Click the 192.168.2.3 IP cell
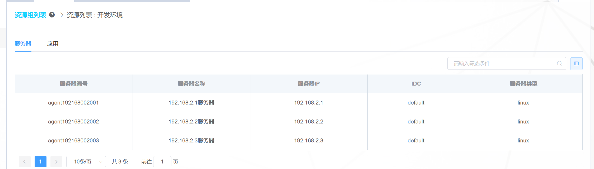Screen dimensions: 594x169 coord(308,141)
